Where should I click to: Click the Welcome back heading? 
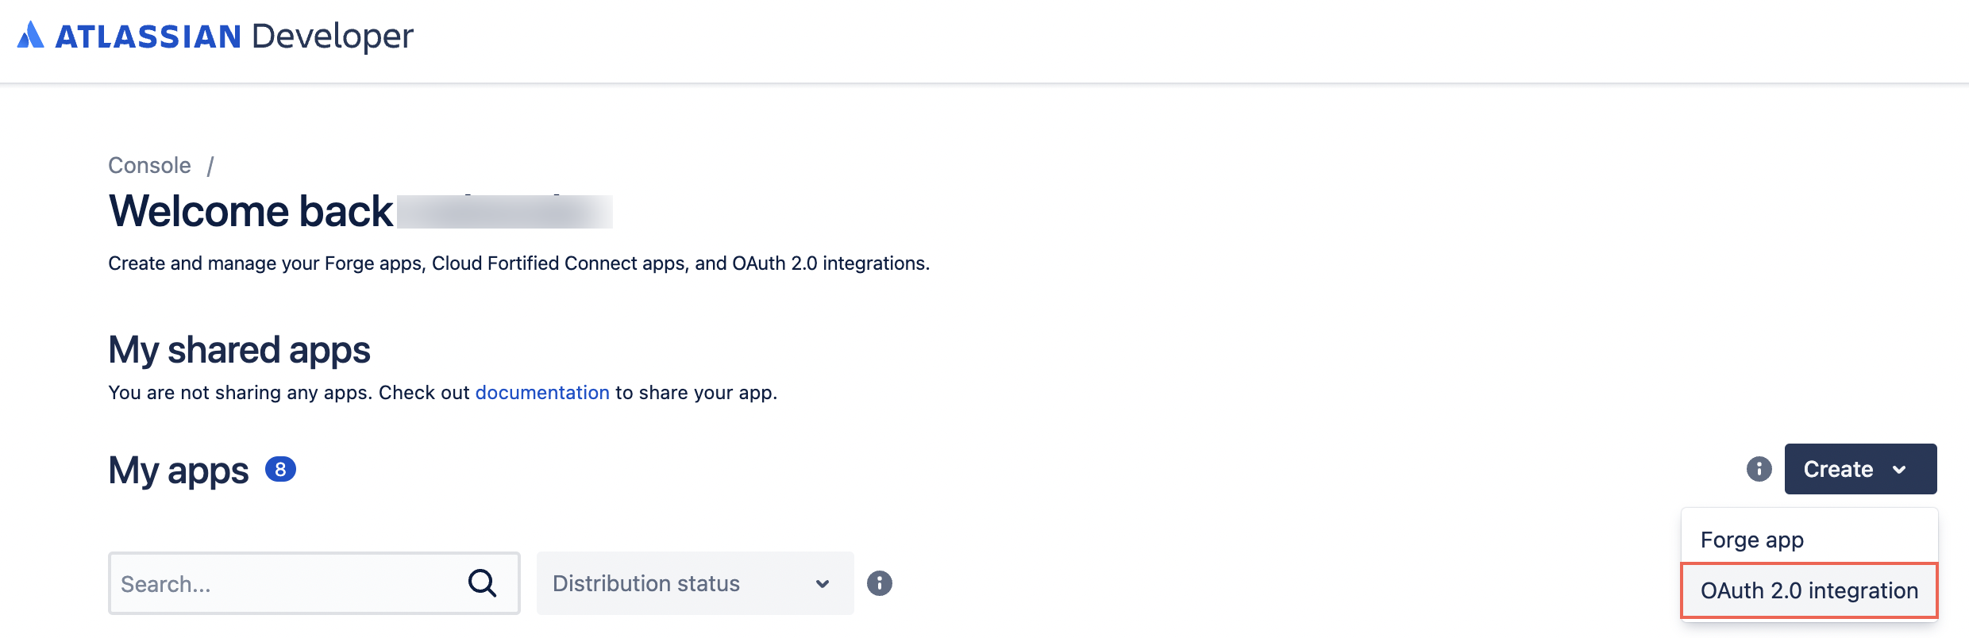[250, 211]
